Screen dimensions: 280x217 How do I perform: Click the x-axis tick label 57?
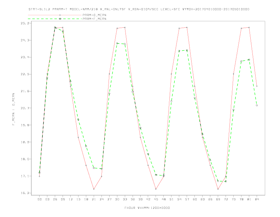187,199
